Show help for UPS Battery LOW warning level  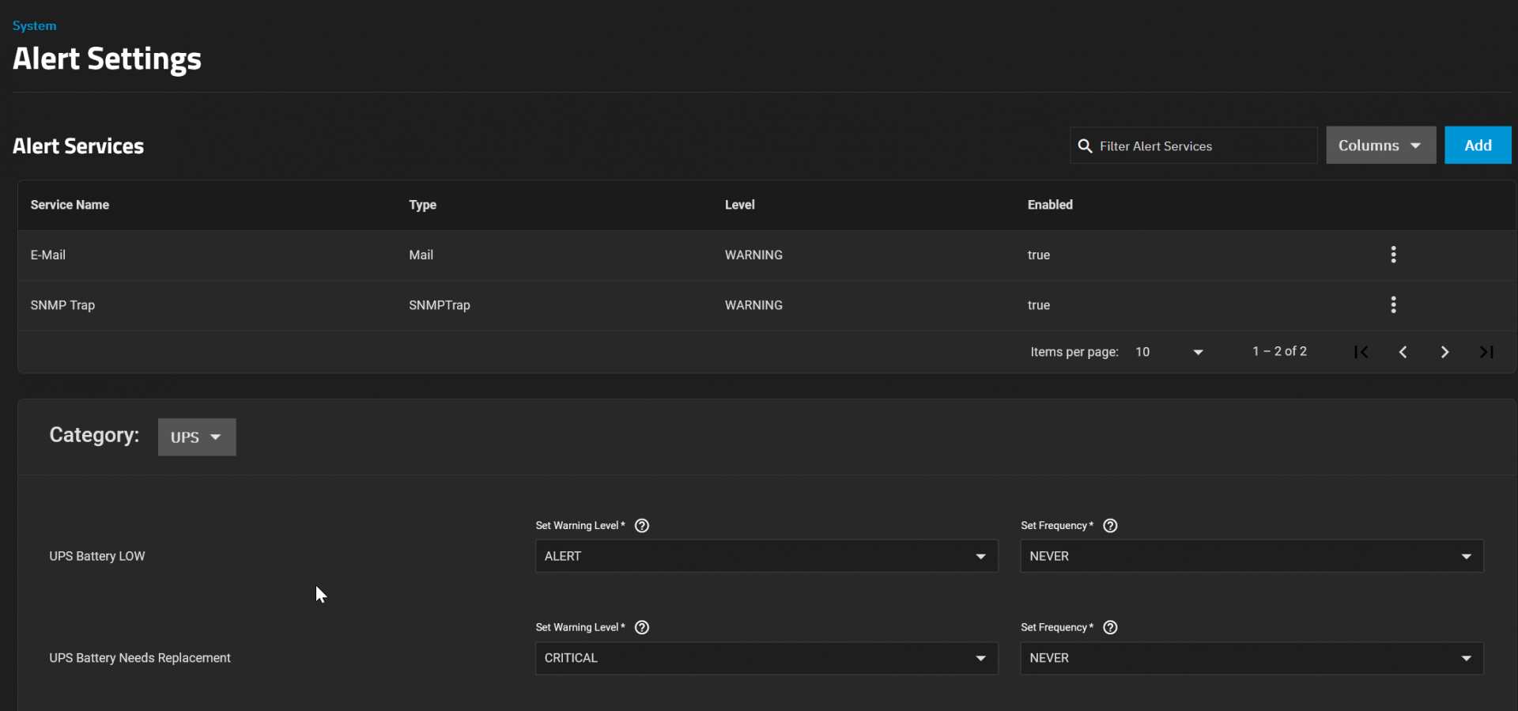point(642,526)
